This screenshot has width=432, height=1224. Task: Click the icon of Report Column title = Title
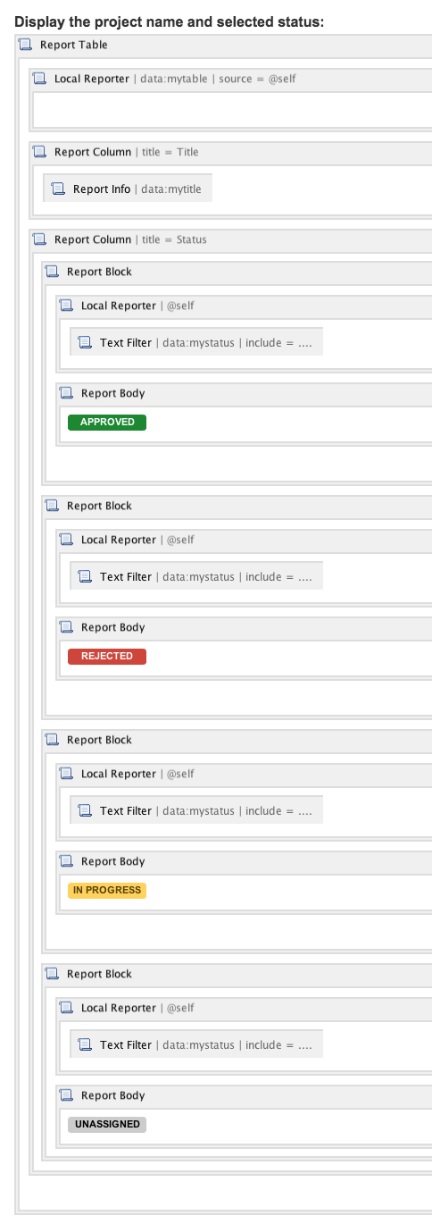coord(40,152)
